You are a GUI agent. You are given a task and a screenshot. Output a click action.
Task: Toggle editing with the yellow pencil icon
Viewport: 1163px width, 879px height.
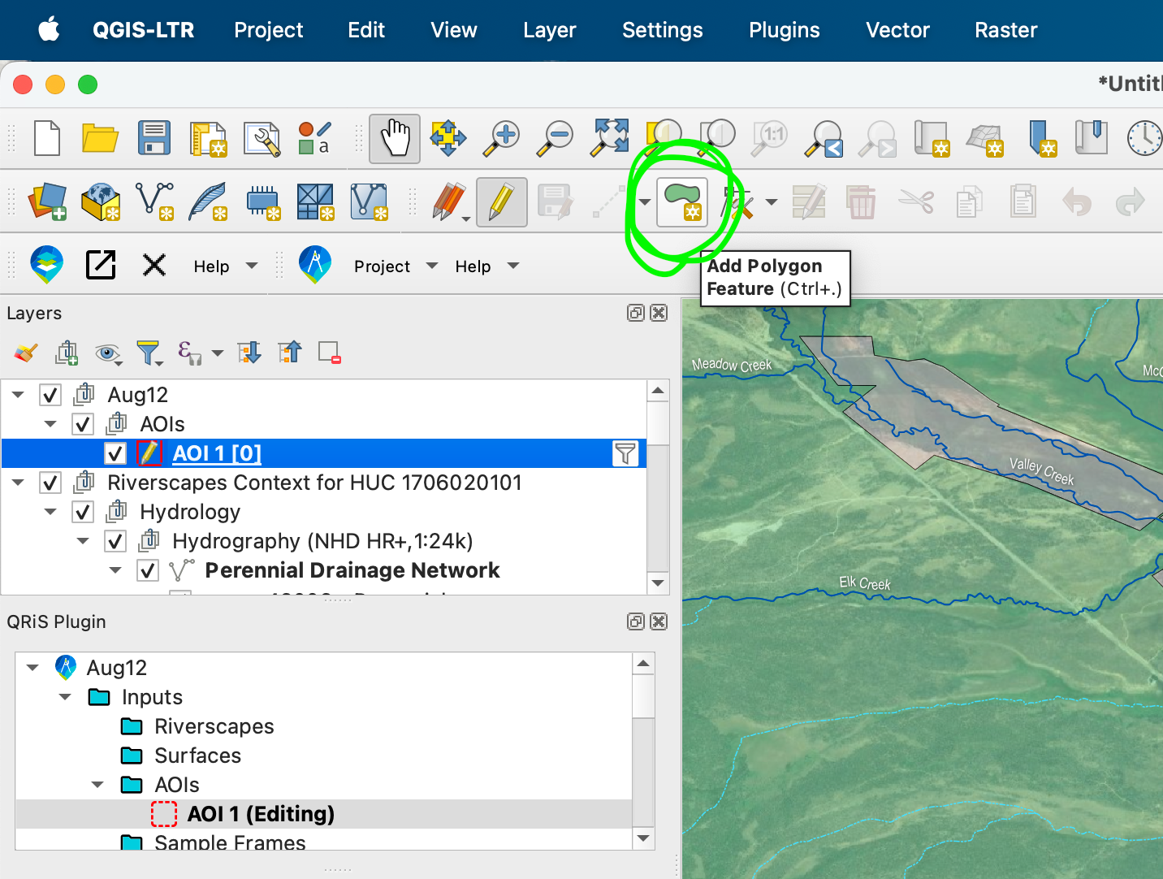501,201
